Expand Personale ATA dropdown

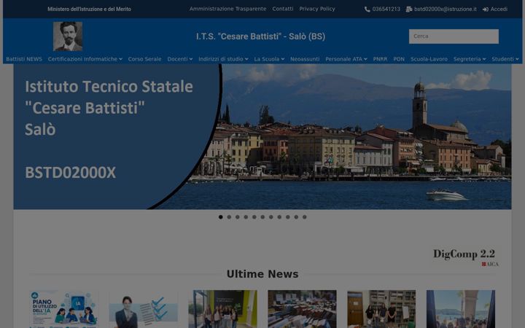(x=346, y=59)
